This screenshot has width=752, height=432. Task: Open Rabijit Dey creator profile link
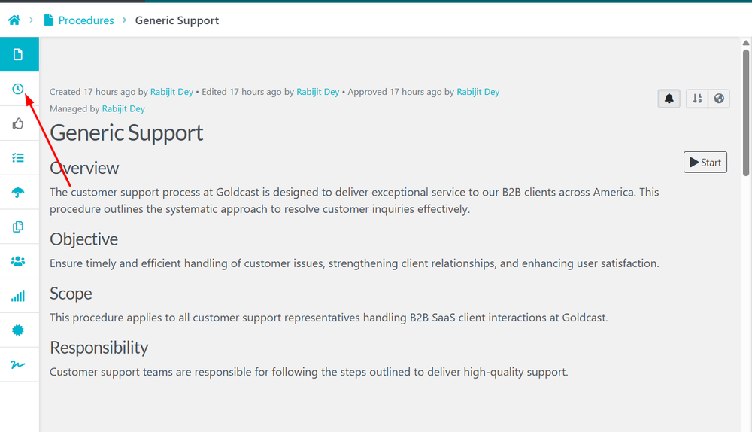171,92
